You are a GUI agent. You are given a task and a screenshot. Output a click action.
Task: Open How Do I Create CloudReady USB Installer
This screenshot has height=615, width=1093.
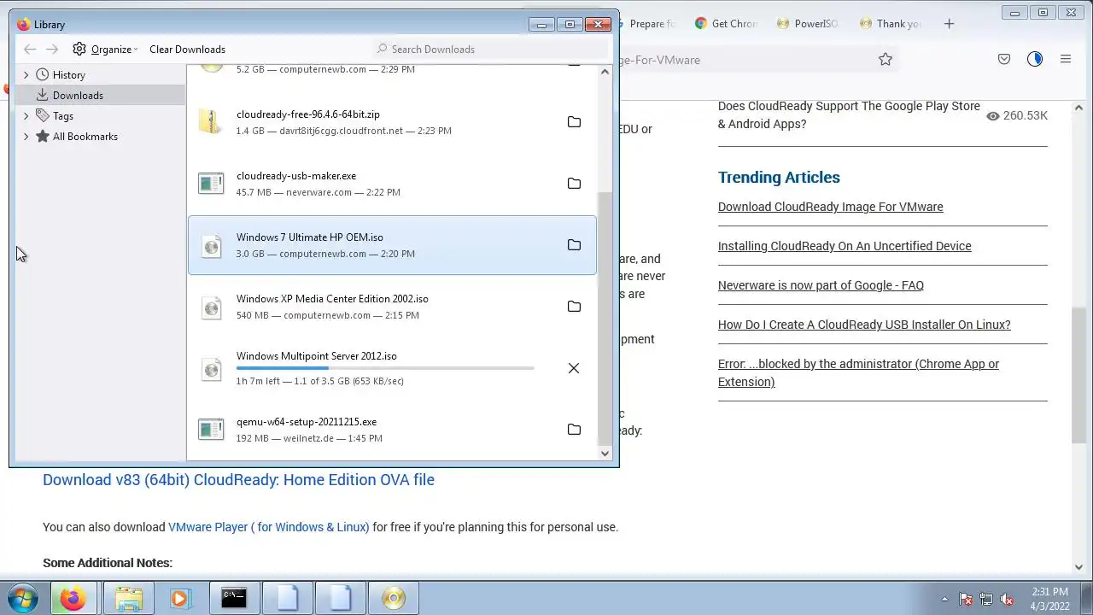(864, 325)
